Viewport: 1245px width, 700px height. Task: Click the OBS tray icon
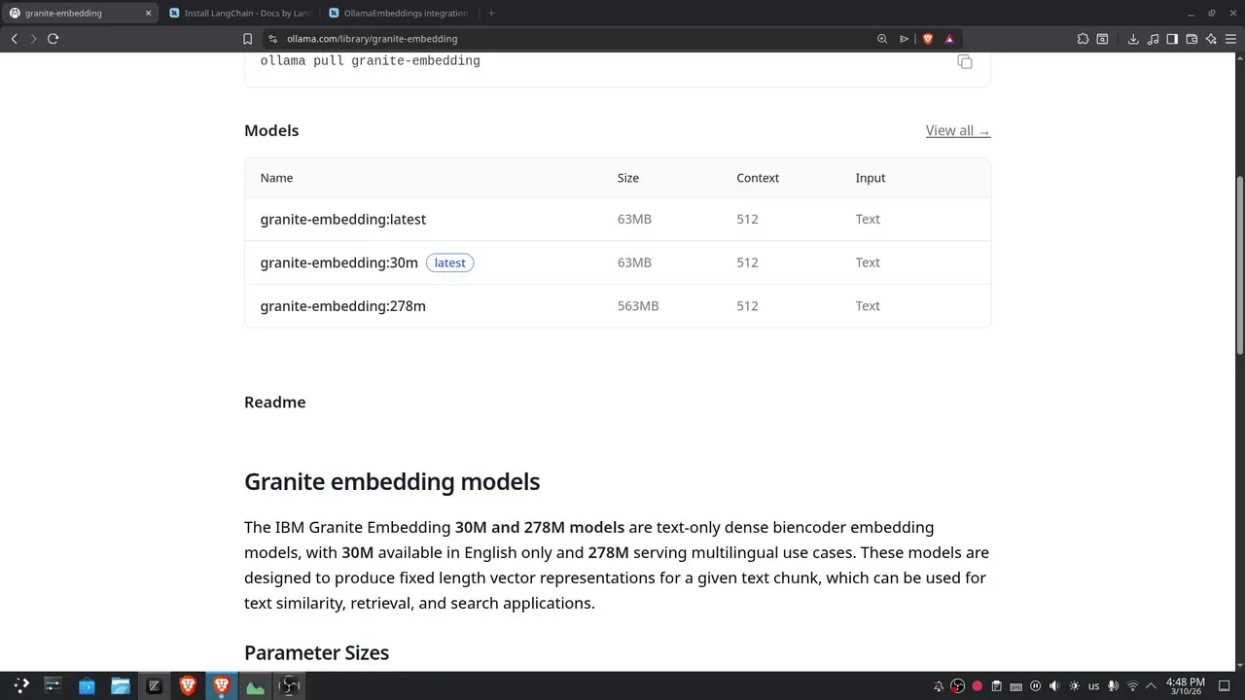(958, 686)
